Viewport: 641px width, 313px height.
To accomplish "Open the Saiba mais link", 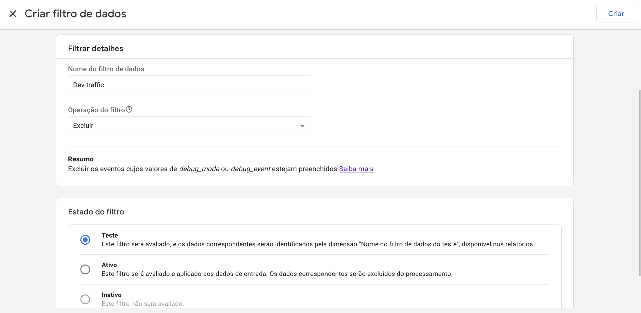I will (x=356, y=169).
